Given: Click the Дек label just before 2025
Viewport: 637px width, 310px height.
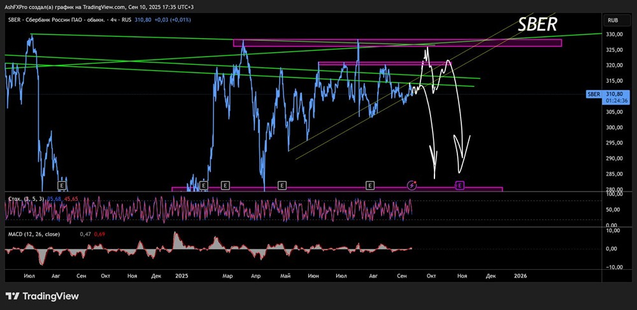Looking at the screenshot, I should [157, 276].
